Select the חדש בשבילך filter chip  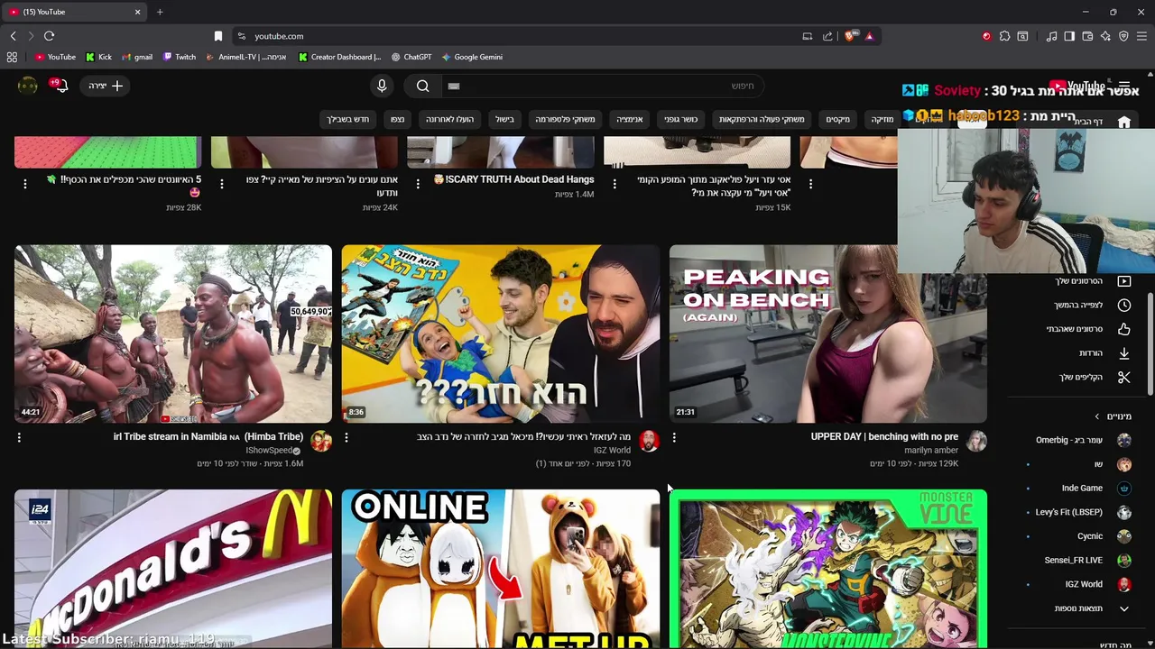(348, 119)
